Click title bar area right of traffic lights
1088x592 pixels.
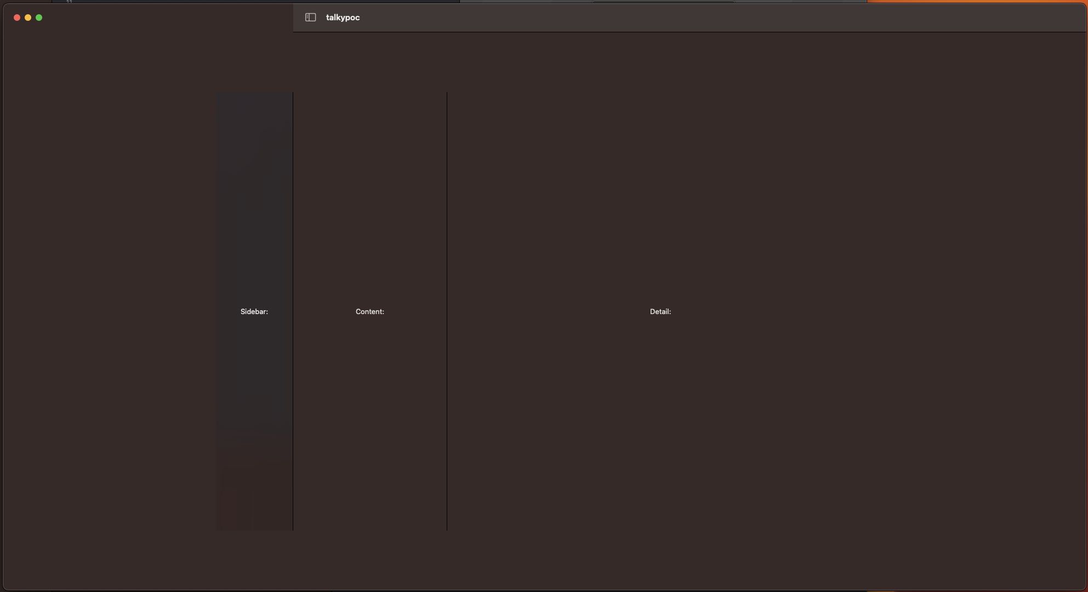[x=164, y=18]
